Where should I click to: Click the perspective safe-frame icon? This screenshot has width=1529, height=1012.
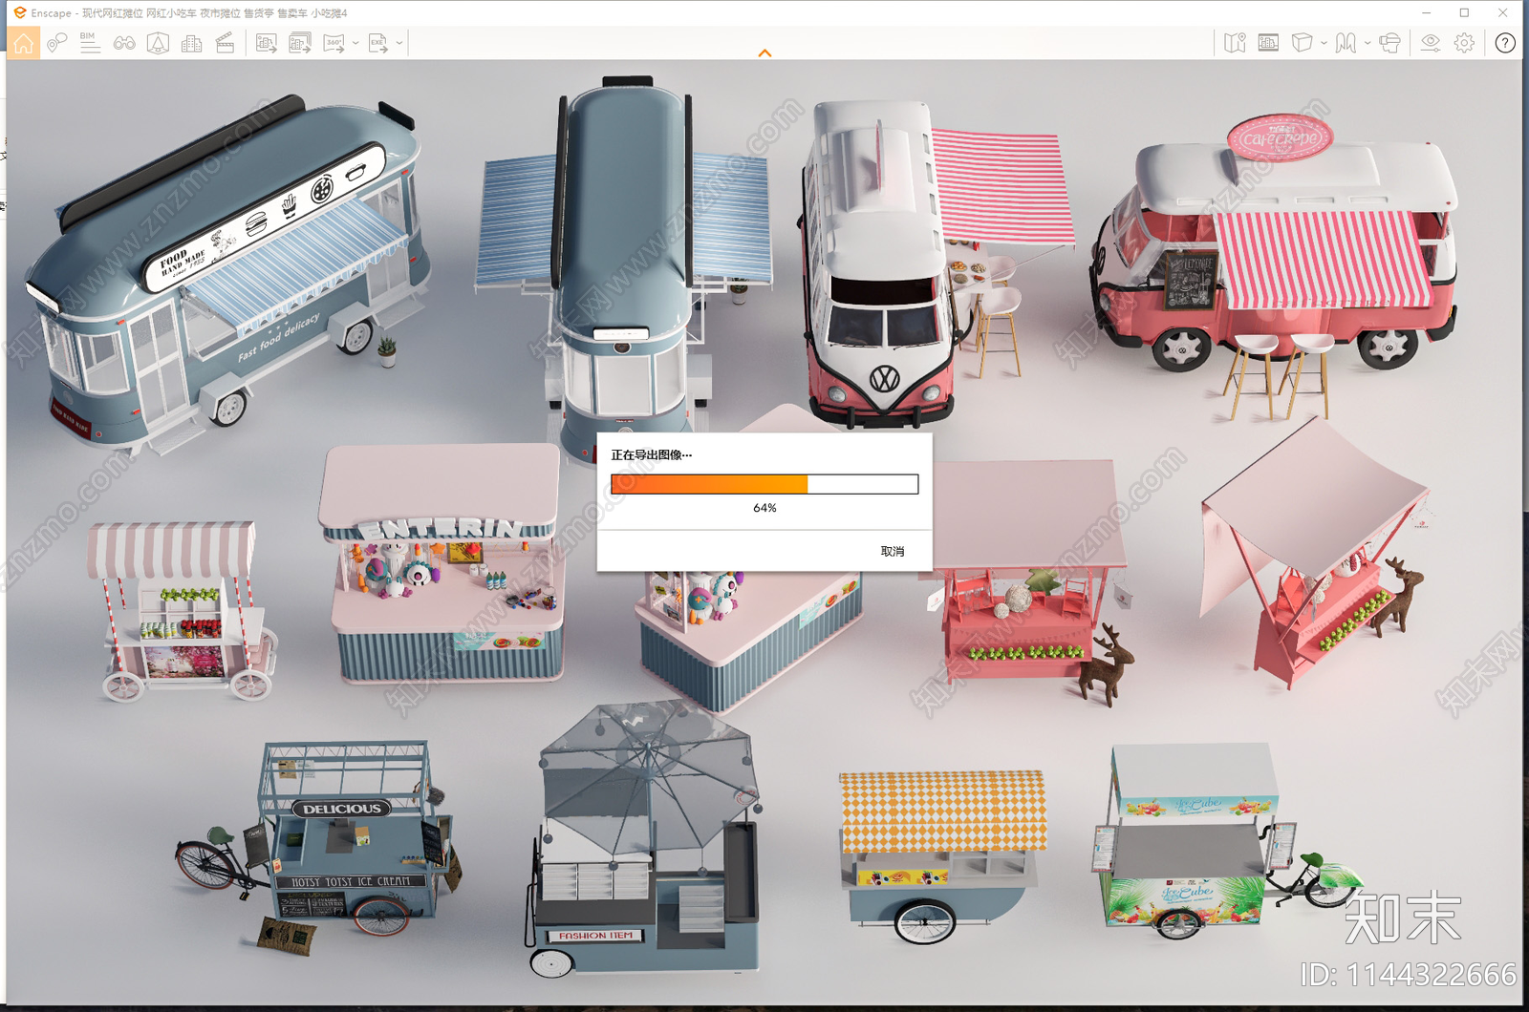(158, 43)
